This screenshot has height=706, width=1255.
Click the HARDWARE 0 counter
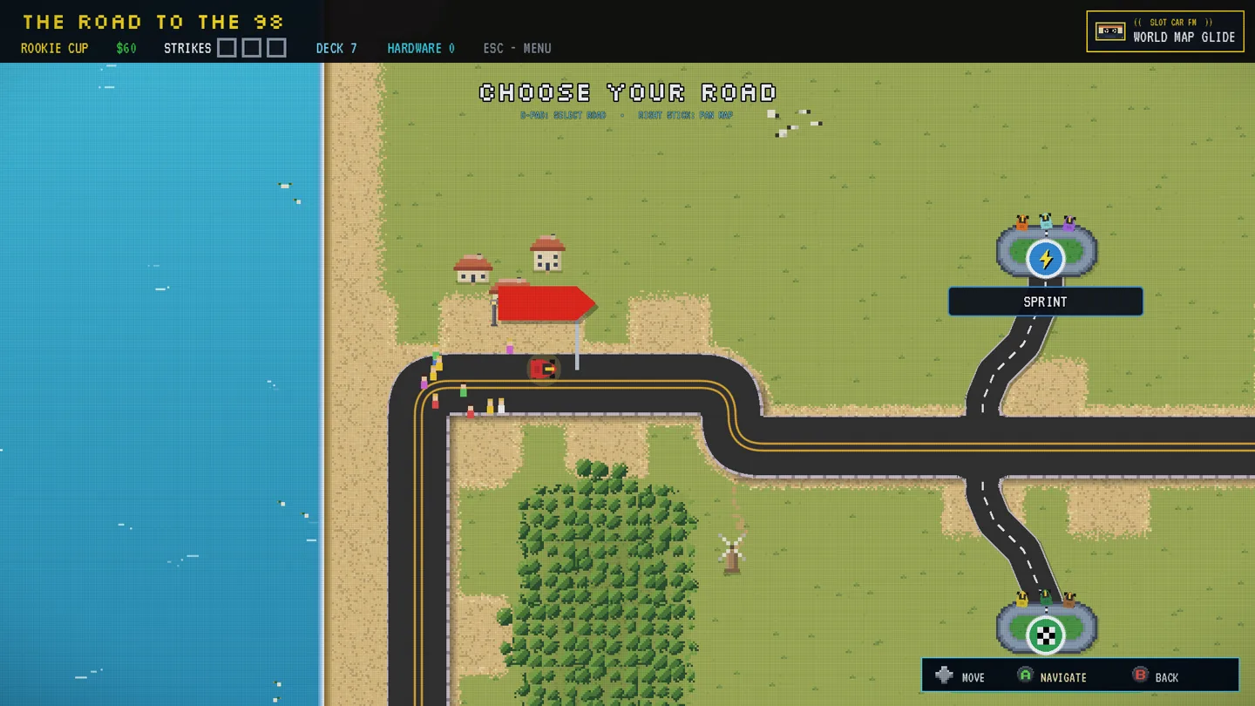[421, 48]
